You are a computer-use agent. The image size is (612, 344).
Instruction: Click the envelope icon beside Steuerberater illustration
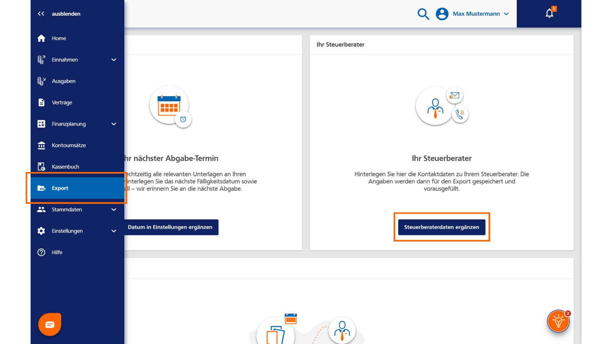click(455, 95)
